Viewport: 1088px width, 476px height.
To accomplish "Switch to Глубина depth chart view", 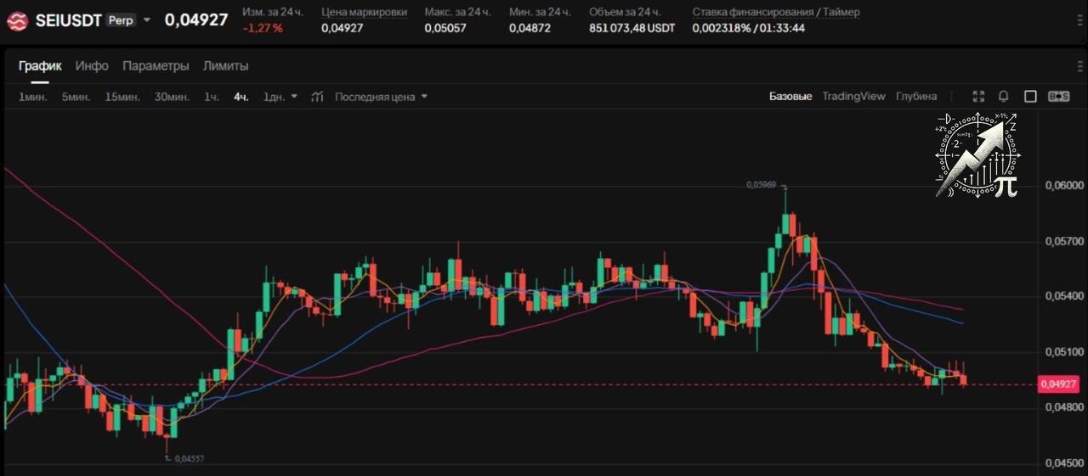I will pyautogui.click(x=916, y=97).
